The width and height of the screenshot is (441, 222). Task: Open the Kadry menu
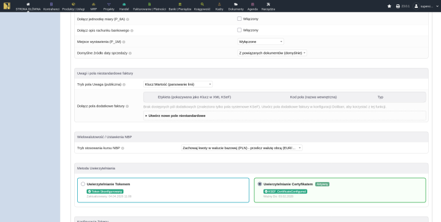pyautogui.click(x=219, y=7)
